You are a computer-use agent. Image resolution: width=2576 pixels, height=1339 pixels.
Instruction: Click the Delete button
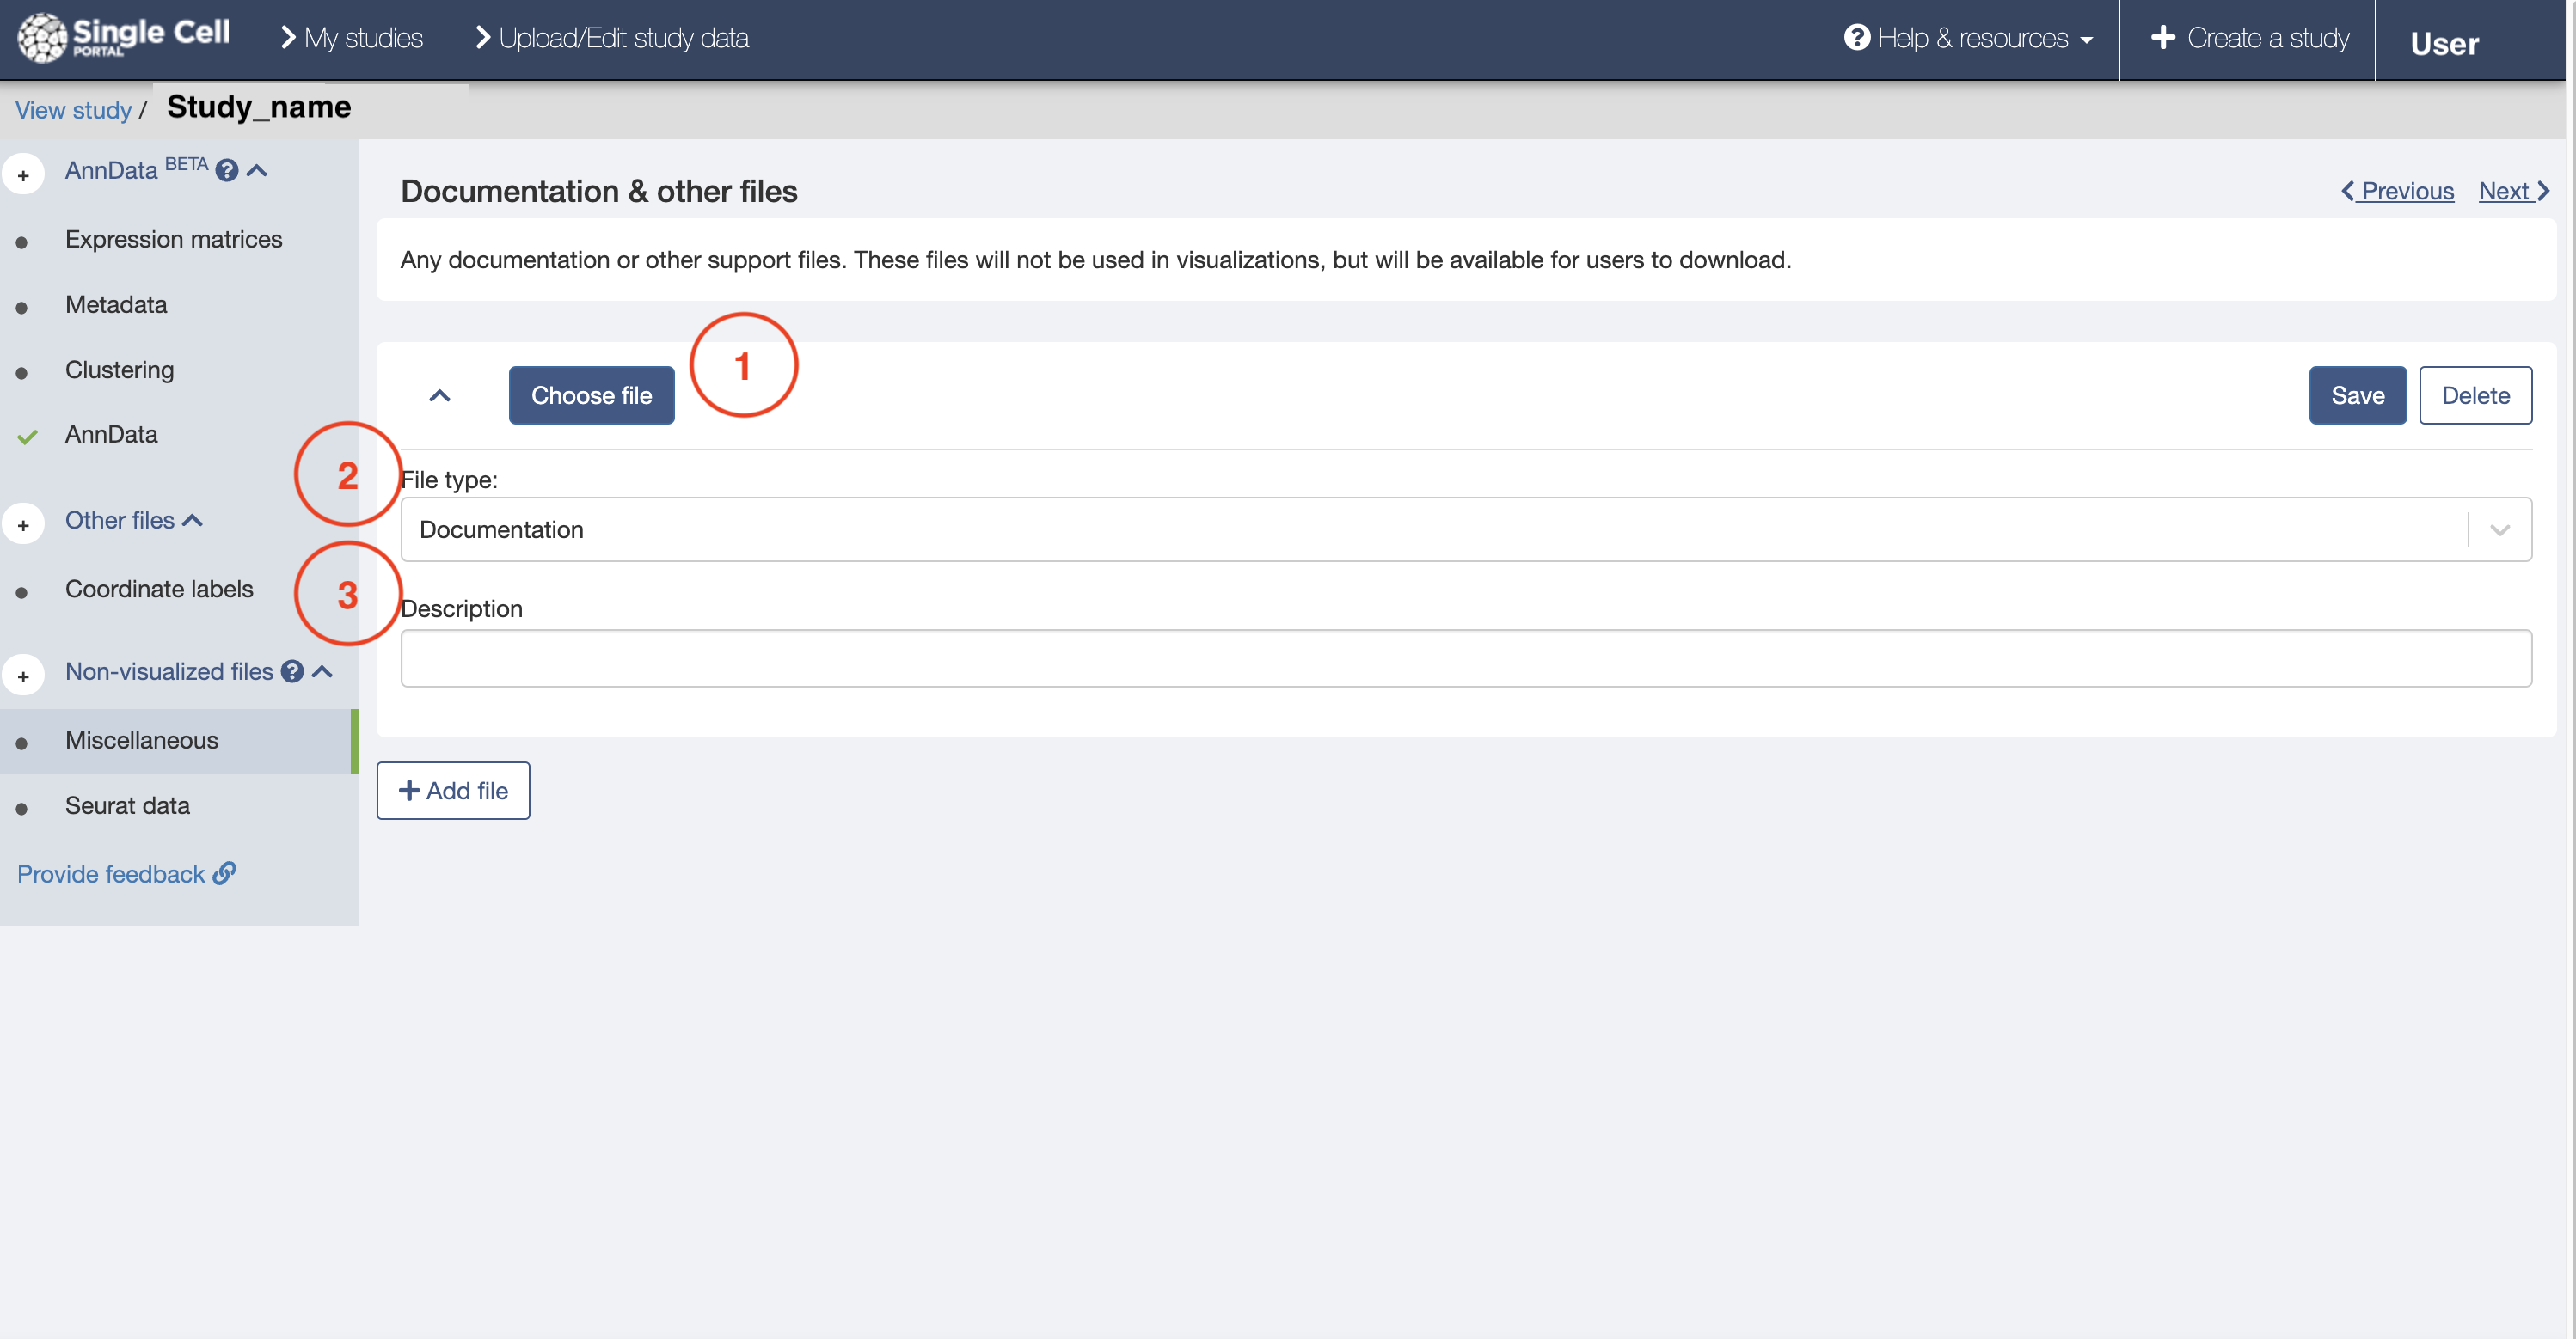click(2475, 395)
